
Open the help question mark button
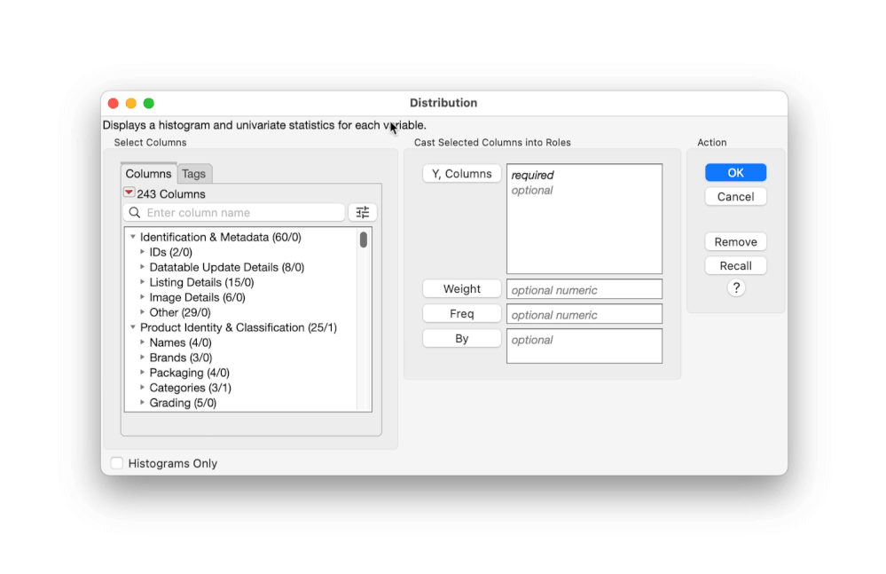click(736, 288)
